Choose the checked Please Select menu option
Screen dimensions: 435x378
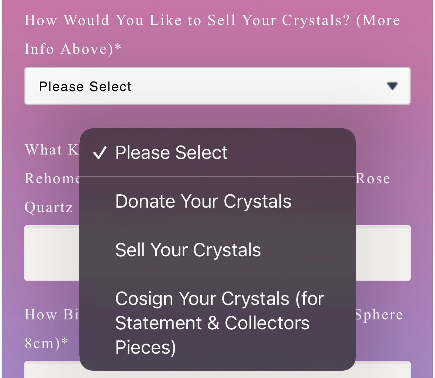[171, 153]
